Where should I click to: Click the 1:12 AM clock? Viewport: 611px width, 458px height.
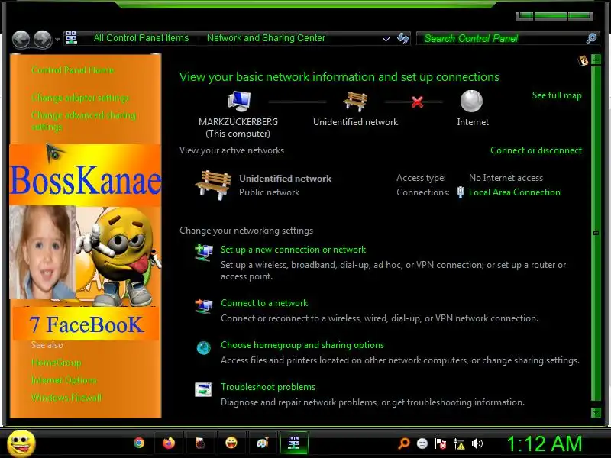(x=545, y=444)
